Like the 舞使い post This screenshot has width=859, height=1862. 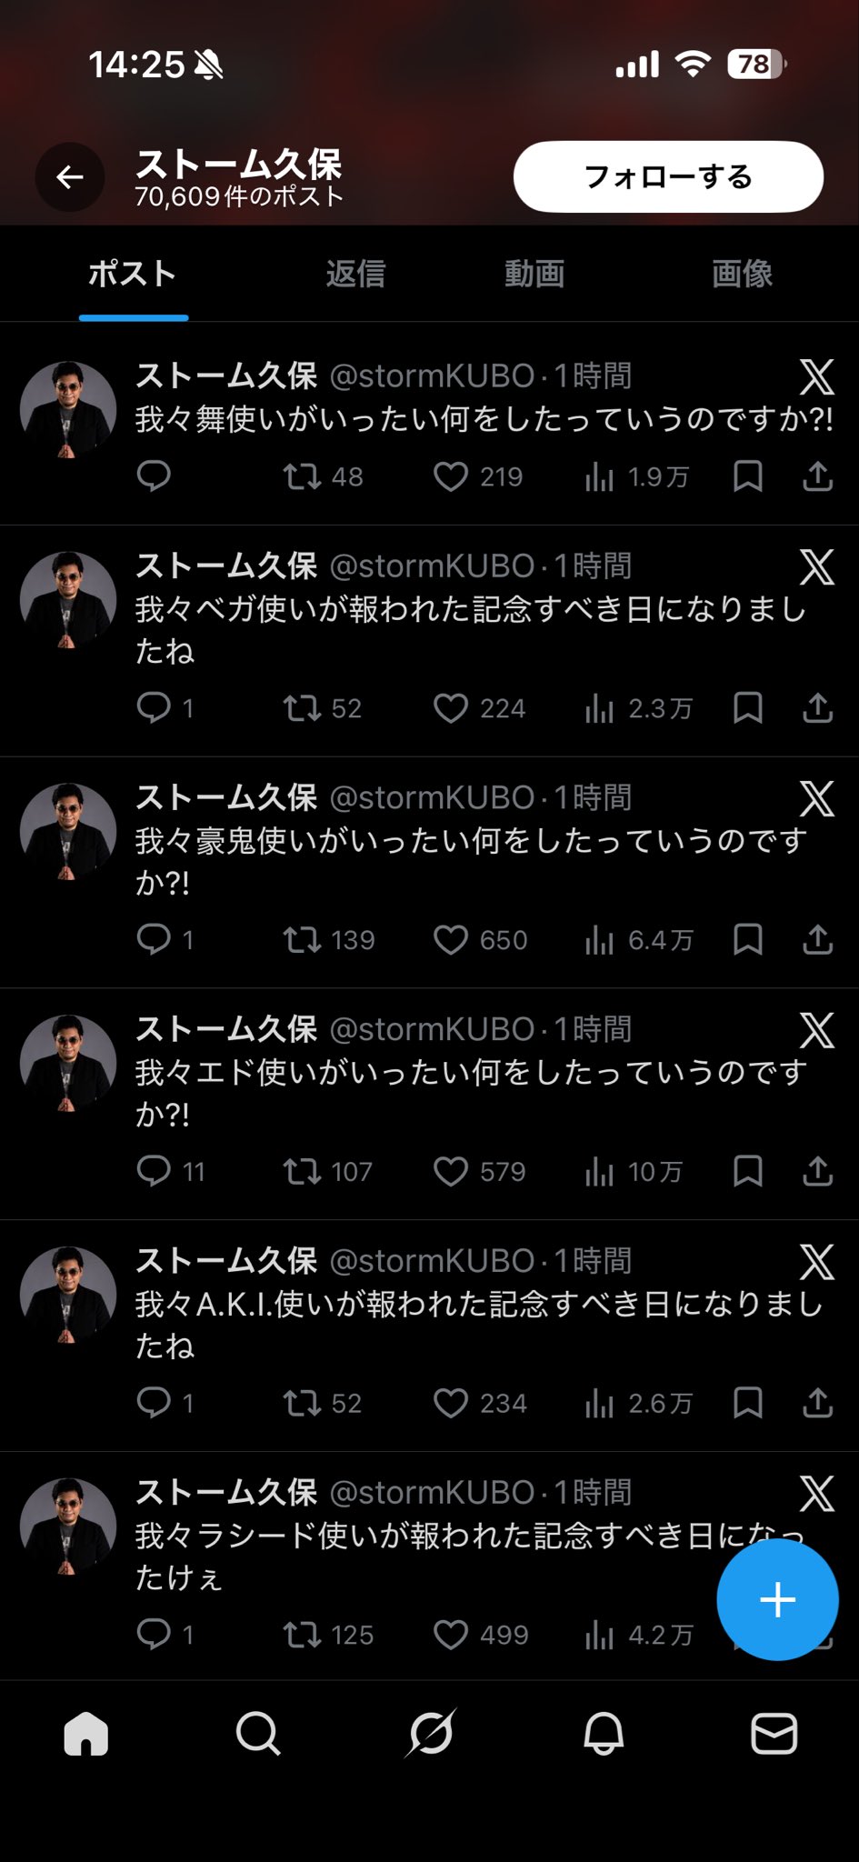(x=451, y=476)
